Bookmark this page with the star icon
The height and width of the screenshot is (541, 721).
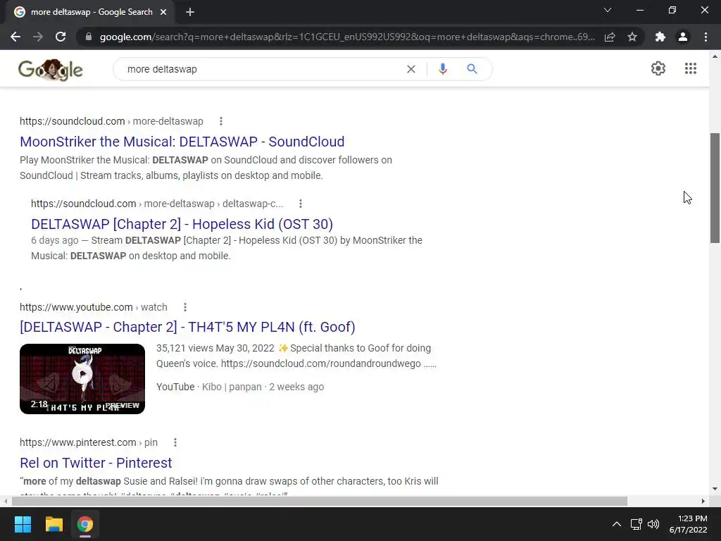point(632,37)
